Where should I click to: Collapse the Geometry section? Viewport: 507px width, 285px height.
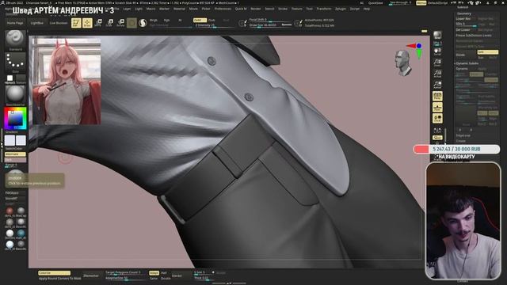point(464,13)
